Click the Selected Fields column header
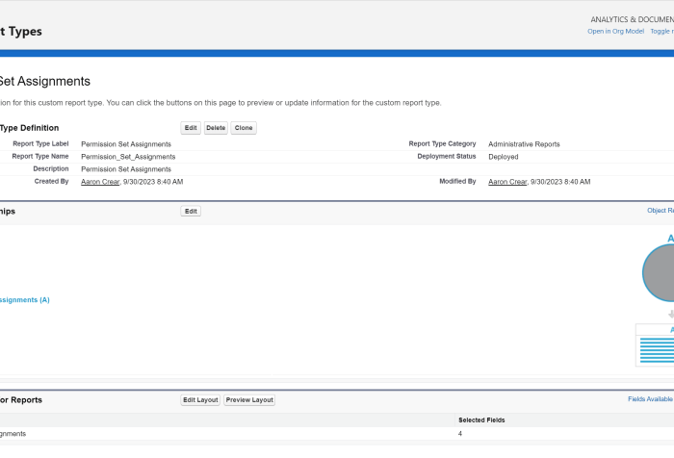 pos(480,420)
